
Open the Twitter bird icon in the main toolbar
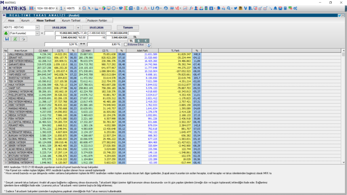236,8
